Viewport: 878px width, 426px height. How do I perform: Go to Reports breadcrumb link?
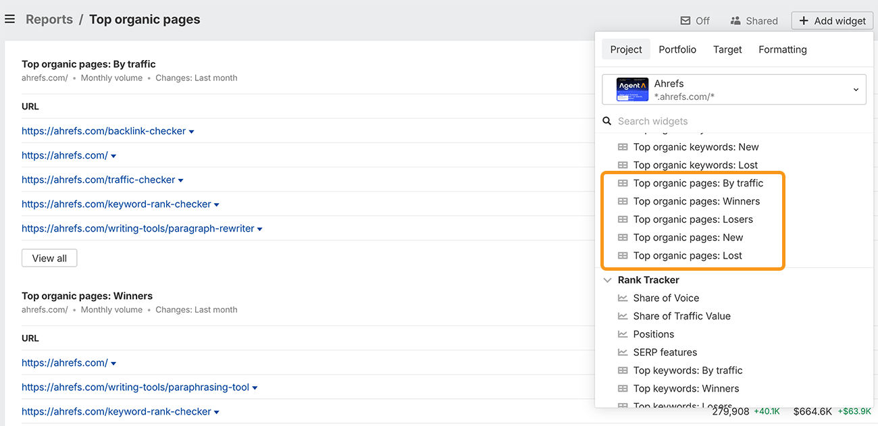[49, 20]
